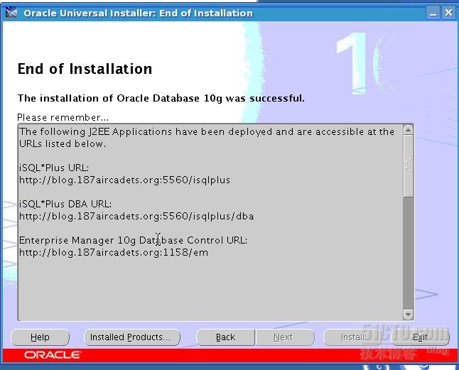
Task: Click the 'Please remember...' label
Action: pos(63,118)
